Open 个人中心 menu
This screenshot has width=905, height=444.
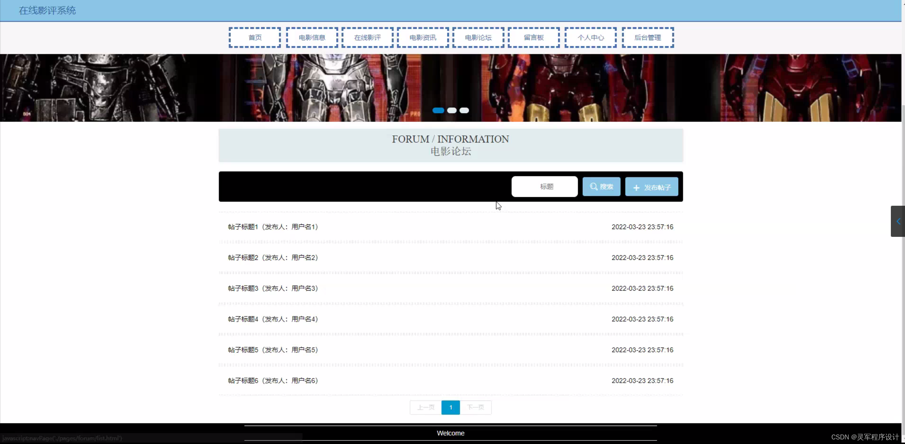tap(590, 37)
